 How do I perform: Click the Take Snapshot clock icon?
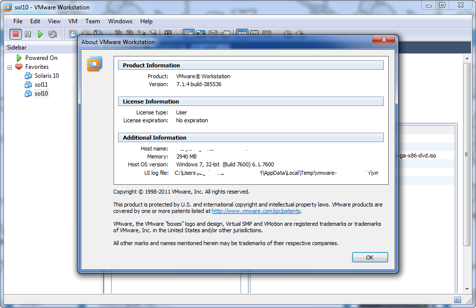pyautogui.click(x=73, y=34)
